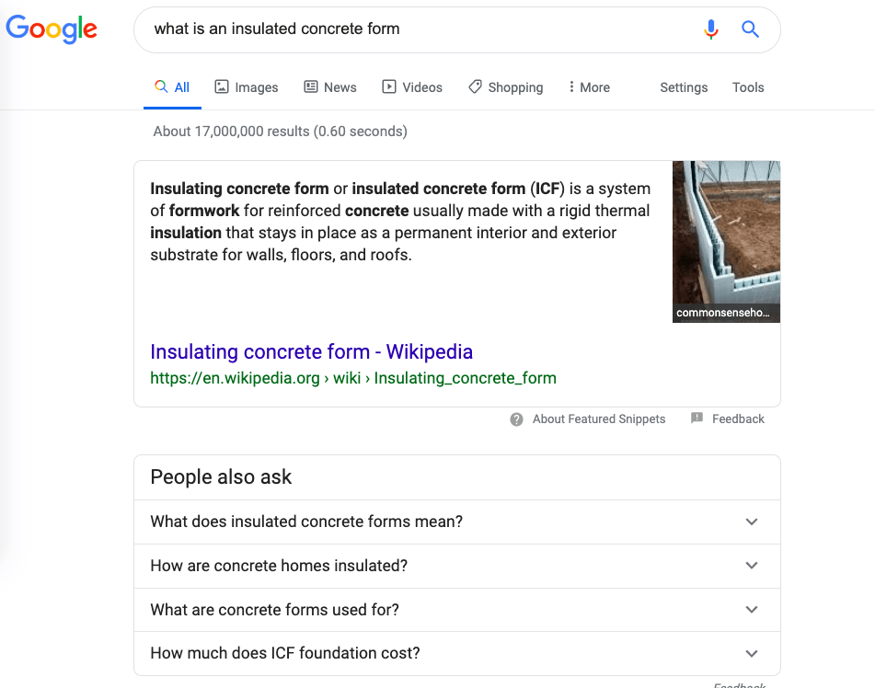
Task: Start voice search with microphone icon
Action: pyautogui.click(x=710, y=29)
